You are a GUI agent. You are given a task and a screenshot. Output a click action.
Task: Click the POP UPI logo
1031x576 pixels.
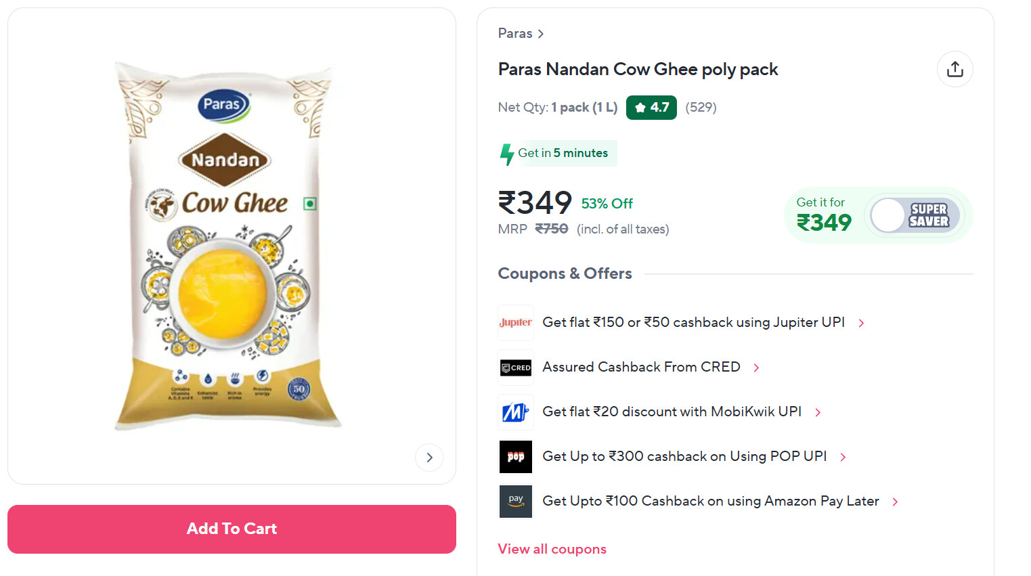tap(515, 457)
